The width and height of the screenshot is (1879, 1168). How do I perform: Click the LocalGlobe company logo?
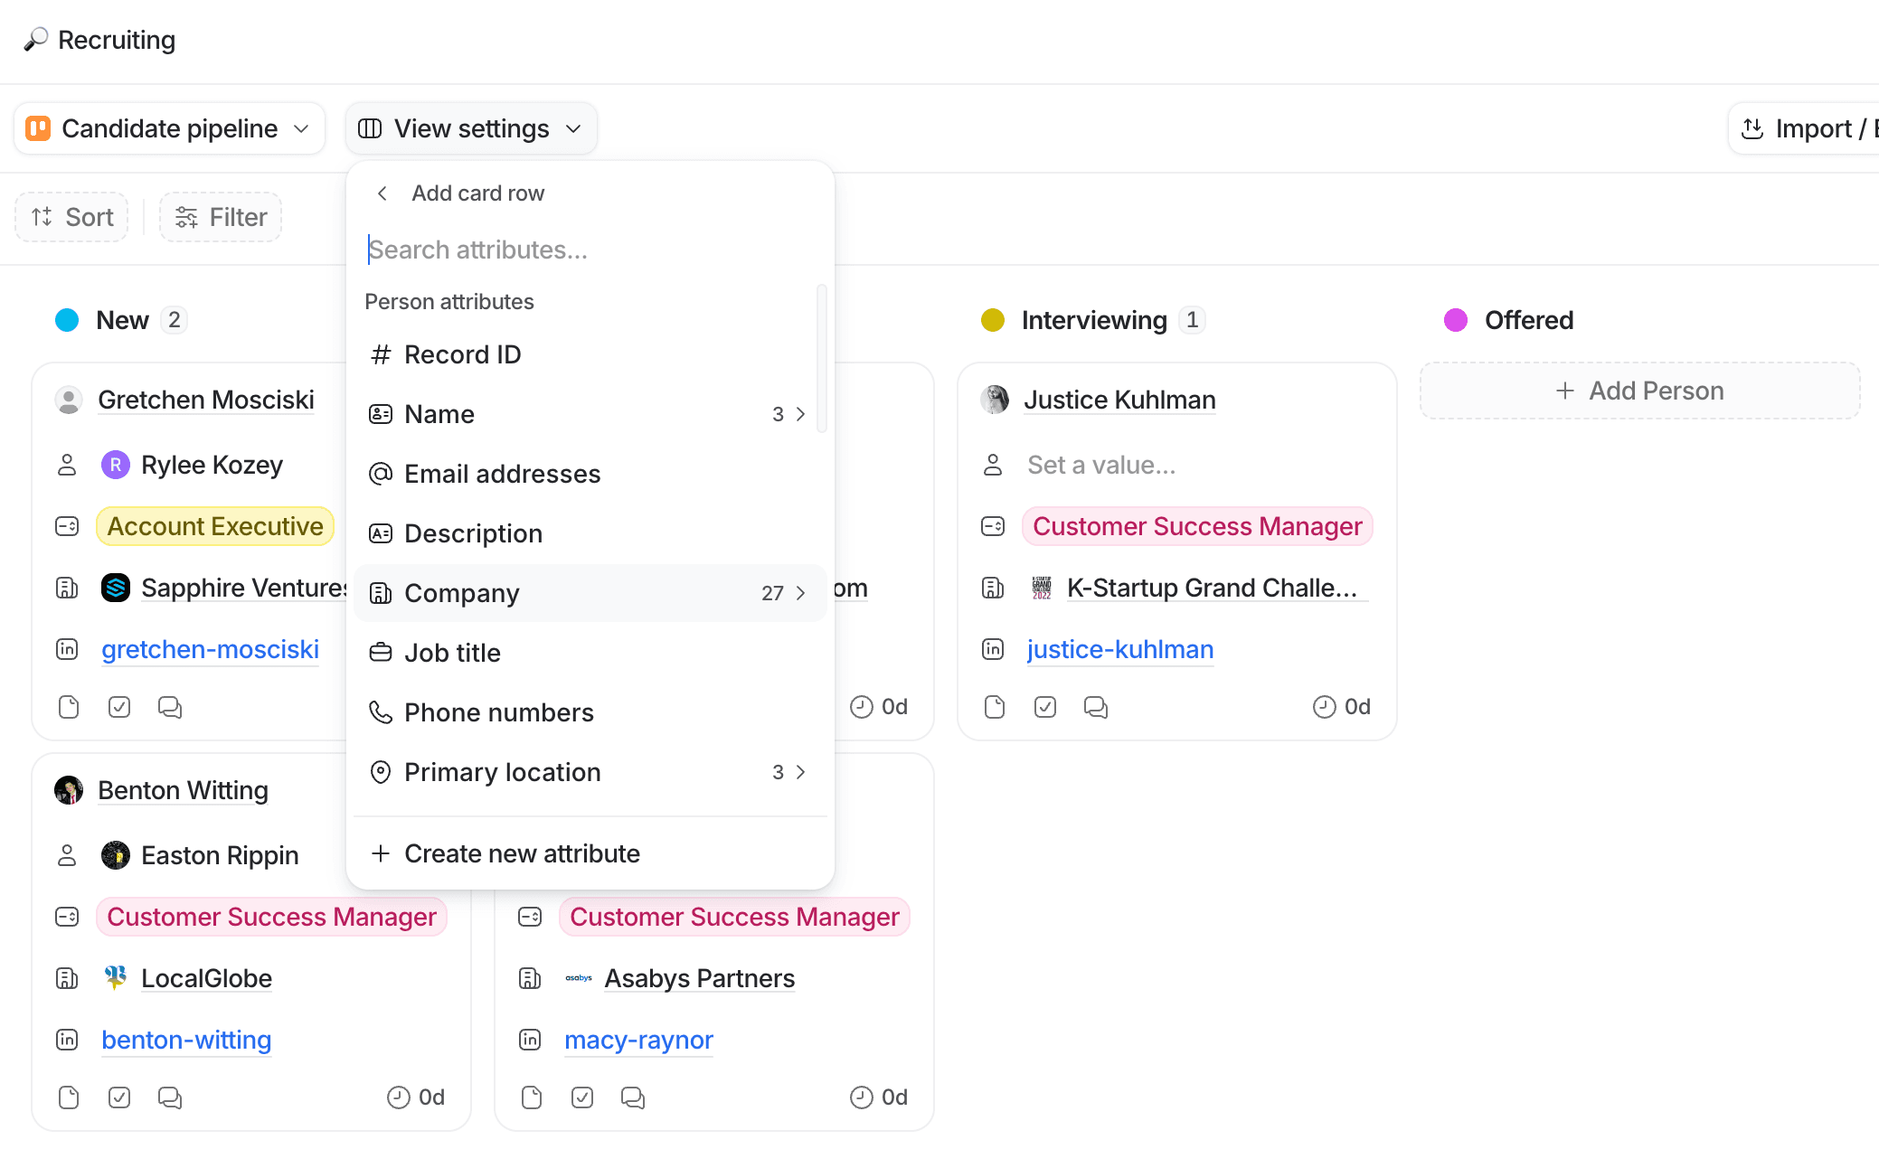coord(116,977)
